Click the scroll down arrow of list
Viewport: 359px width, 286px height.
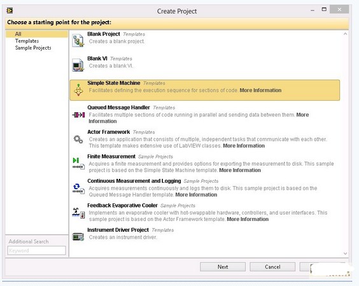[x=345, y=254]
